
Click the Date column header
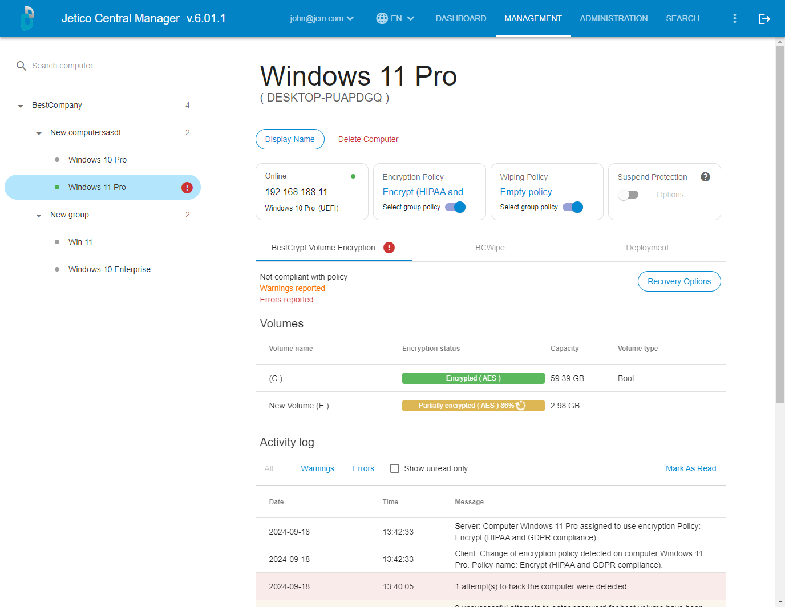coord(276,502)
